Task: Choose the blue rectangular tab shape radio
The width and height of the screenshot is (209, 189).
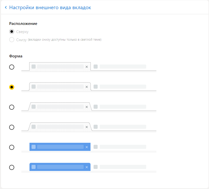Action: (x=12, y=147)
